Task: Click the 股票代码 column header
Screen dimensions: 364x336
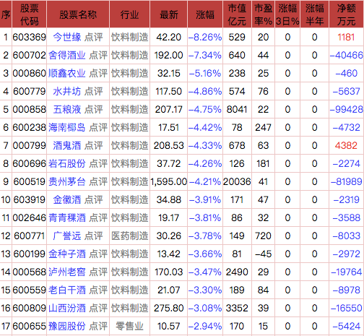Action: pos(30,14)
